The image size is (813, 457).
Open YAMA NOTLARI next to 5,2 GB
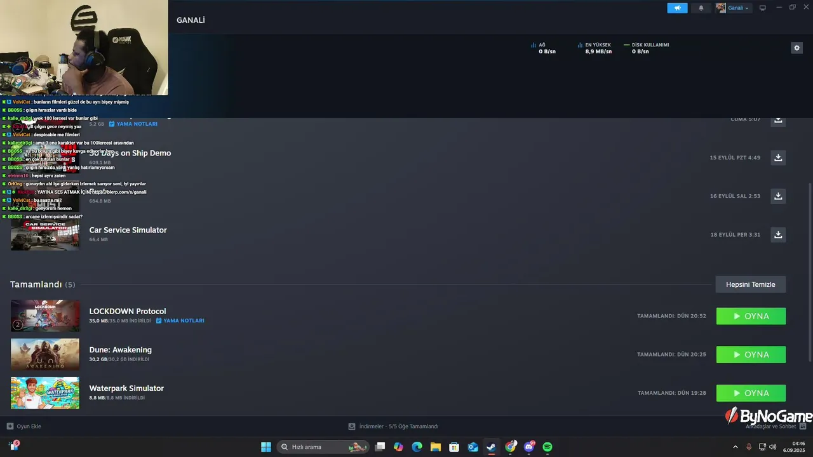(x=133, y=124)
